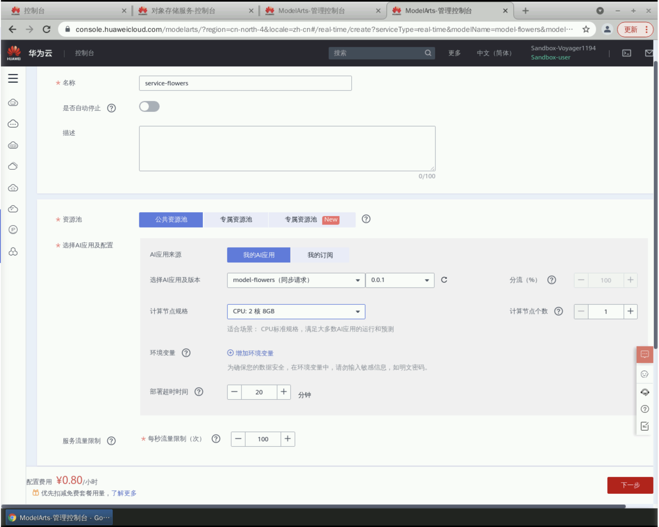Click the search magnifier icon in header
Image resolution: width=659 pixels, height=527 pixels.
[x=428, y=53]
